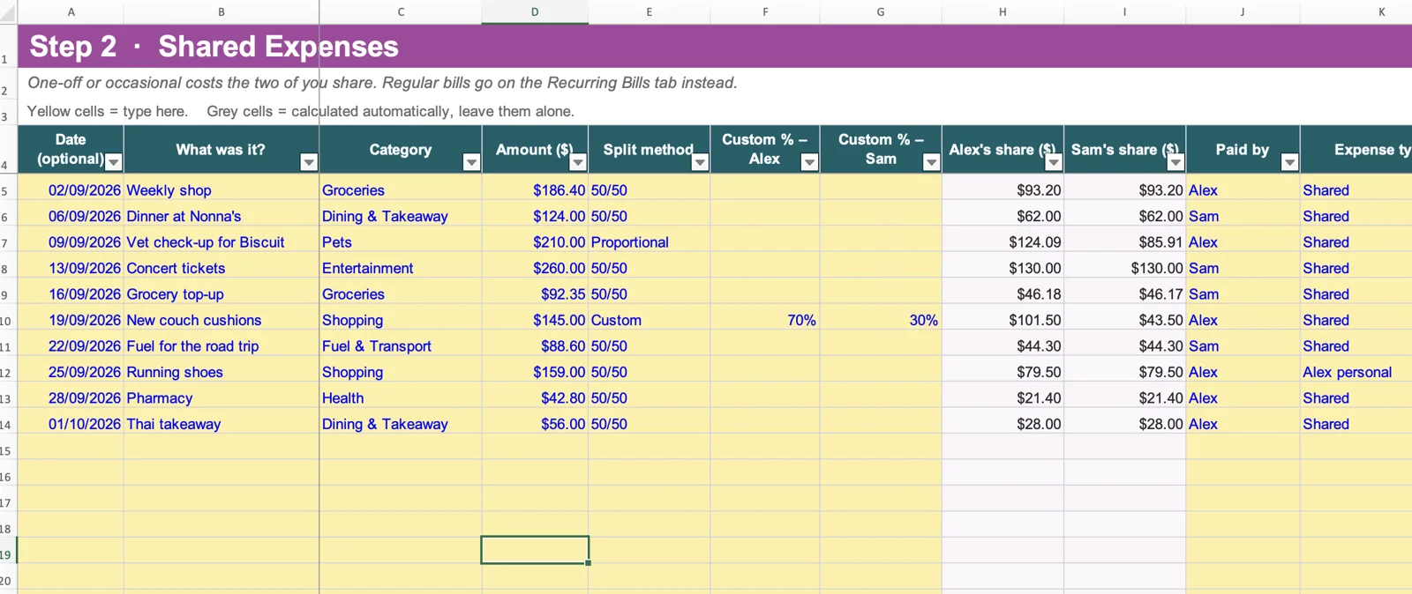Viewport: 1412px width, 594px height.
Task: Open the Amount ($) filter arrow
Action: tap(578, 162)
